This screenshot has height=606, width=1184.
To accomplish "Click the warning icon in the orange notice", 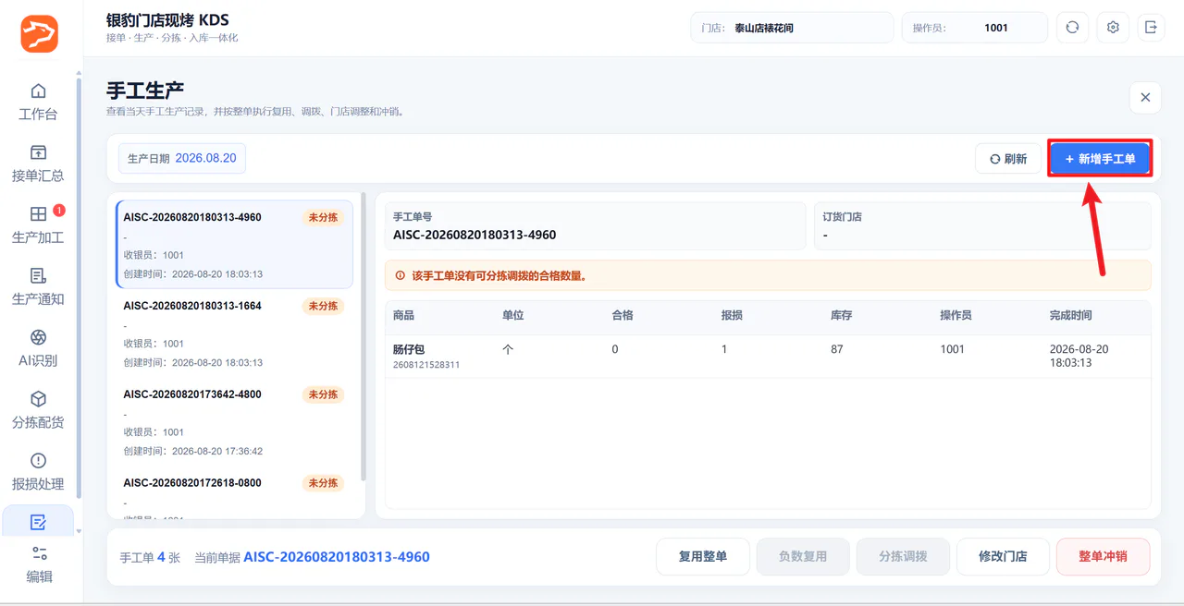I will tap(401, 275).
